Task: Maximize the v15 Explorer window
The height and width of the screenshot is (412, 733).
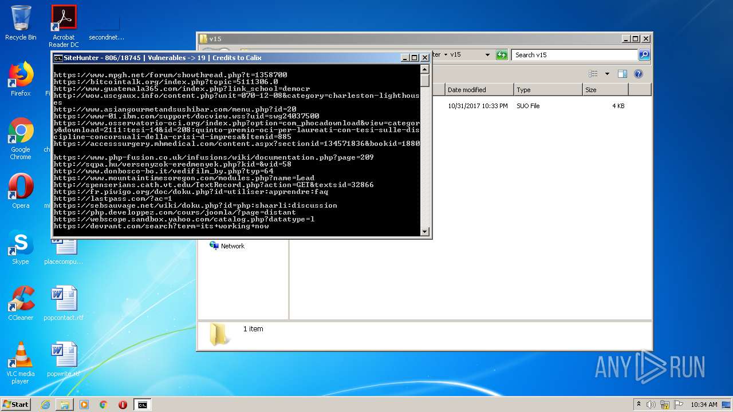Action: tap(636, 39)
